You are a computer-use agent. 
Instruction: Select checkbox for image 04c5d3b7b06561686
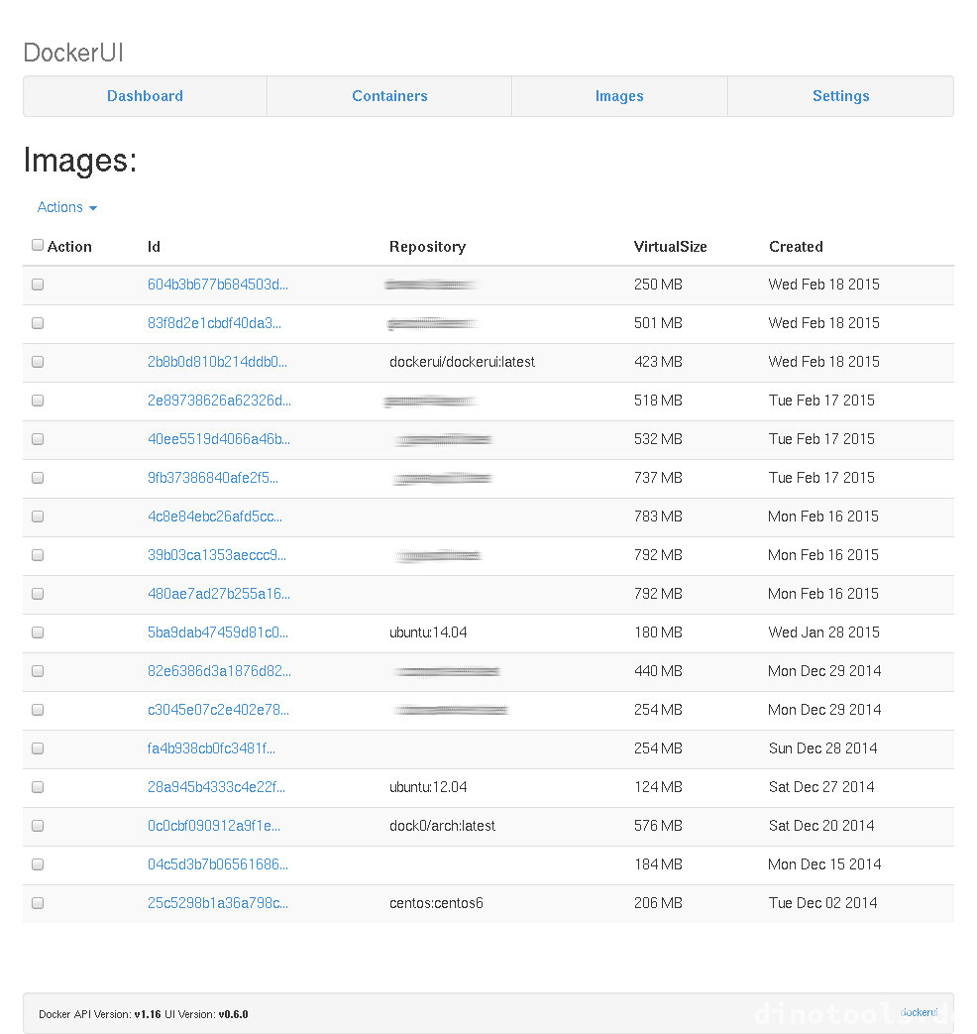click(x=38, y=863)
